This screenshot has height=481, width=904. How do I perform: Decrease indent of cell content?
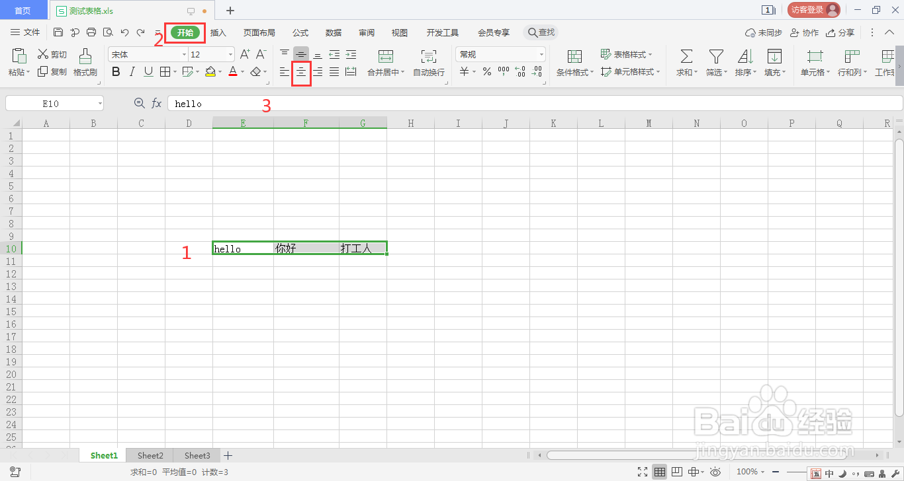coord(334,54)
